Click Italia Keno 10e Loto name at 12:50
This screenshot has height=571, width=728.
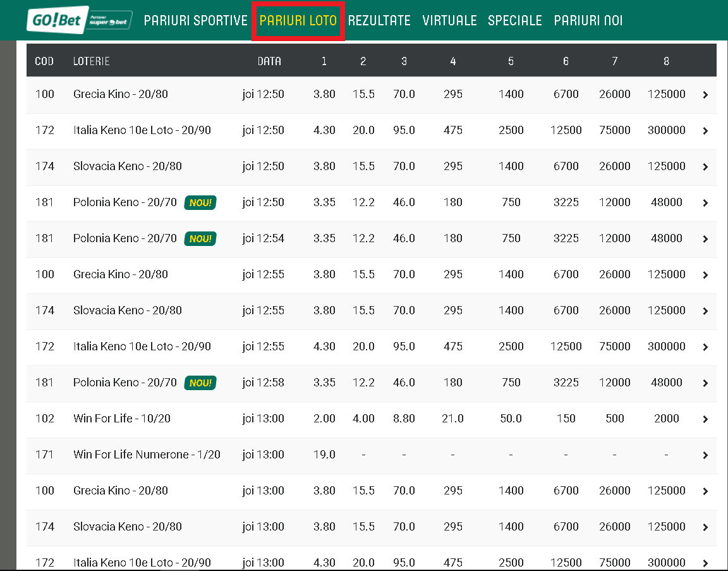pos(142,130)
